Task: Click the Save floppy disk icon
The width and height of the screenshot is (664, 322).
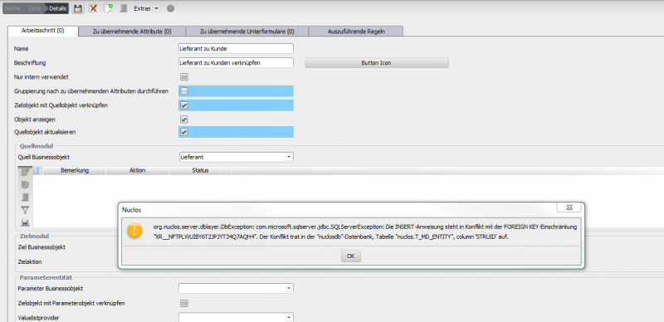Action: 77,8
